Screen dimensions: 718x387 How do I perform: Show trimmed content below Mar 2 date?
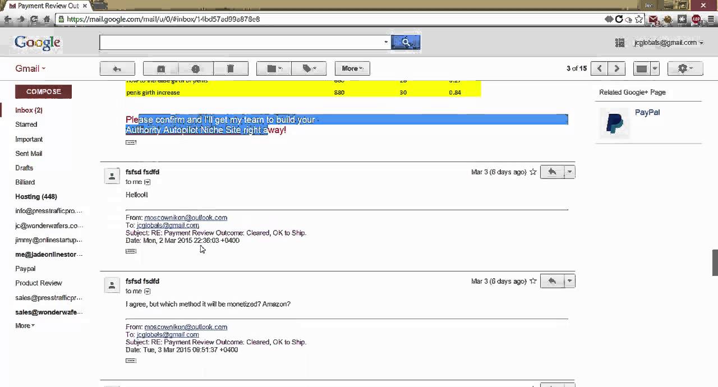[131, 251]
